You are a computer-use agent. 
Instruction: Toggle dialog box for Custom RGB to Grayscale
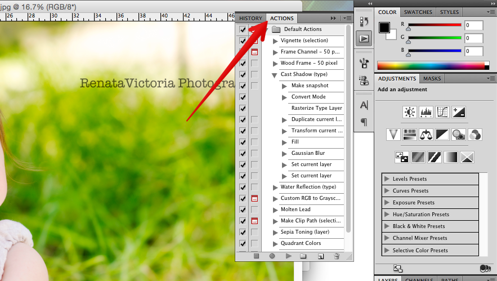pos(254,199)
